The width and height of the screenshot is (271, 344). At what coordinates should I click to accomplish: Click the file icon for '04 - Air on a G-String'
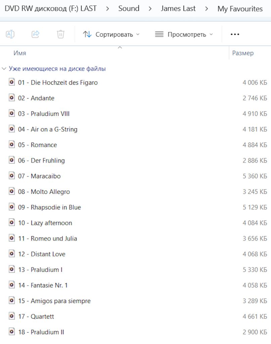[x=12, y=129]
